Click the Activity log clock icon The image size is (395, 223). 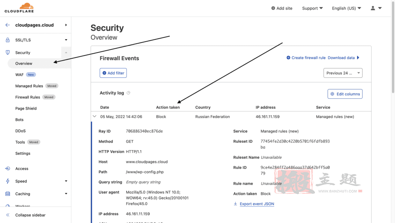tap(128, 93)
